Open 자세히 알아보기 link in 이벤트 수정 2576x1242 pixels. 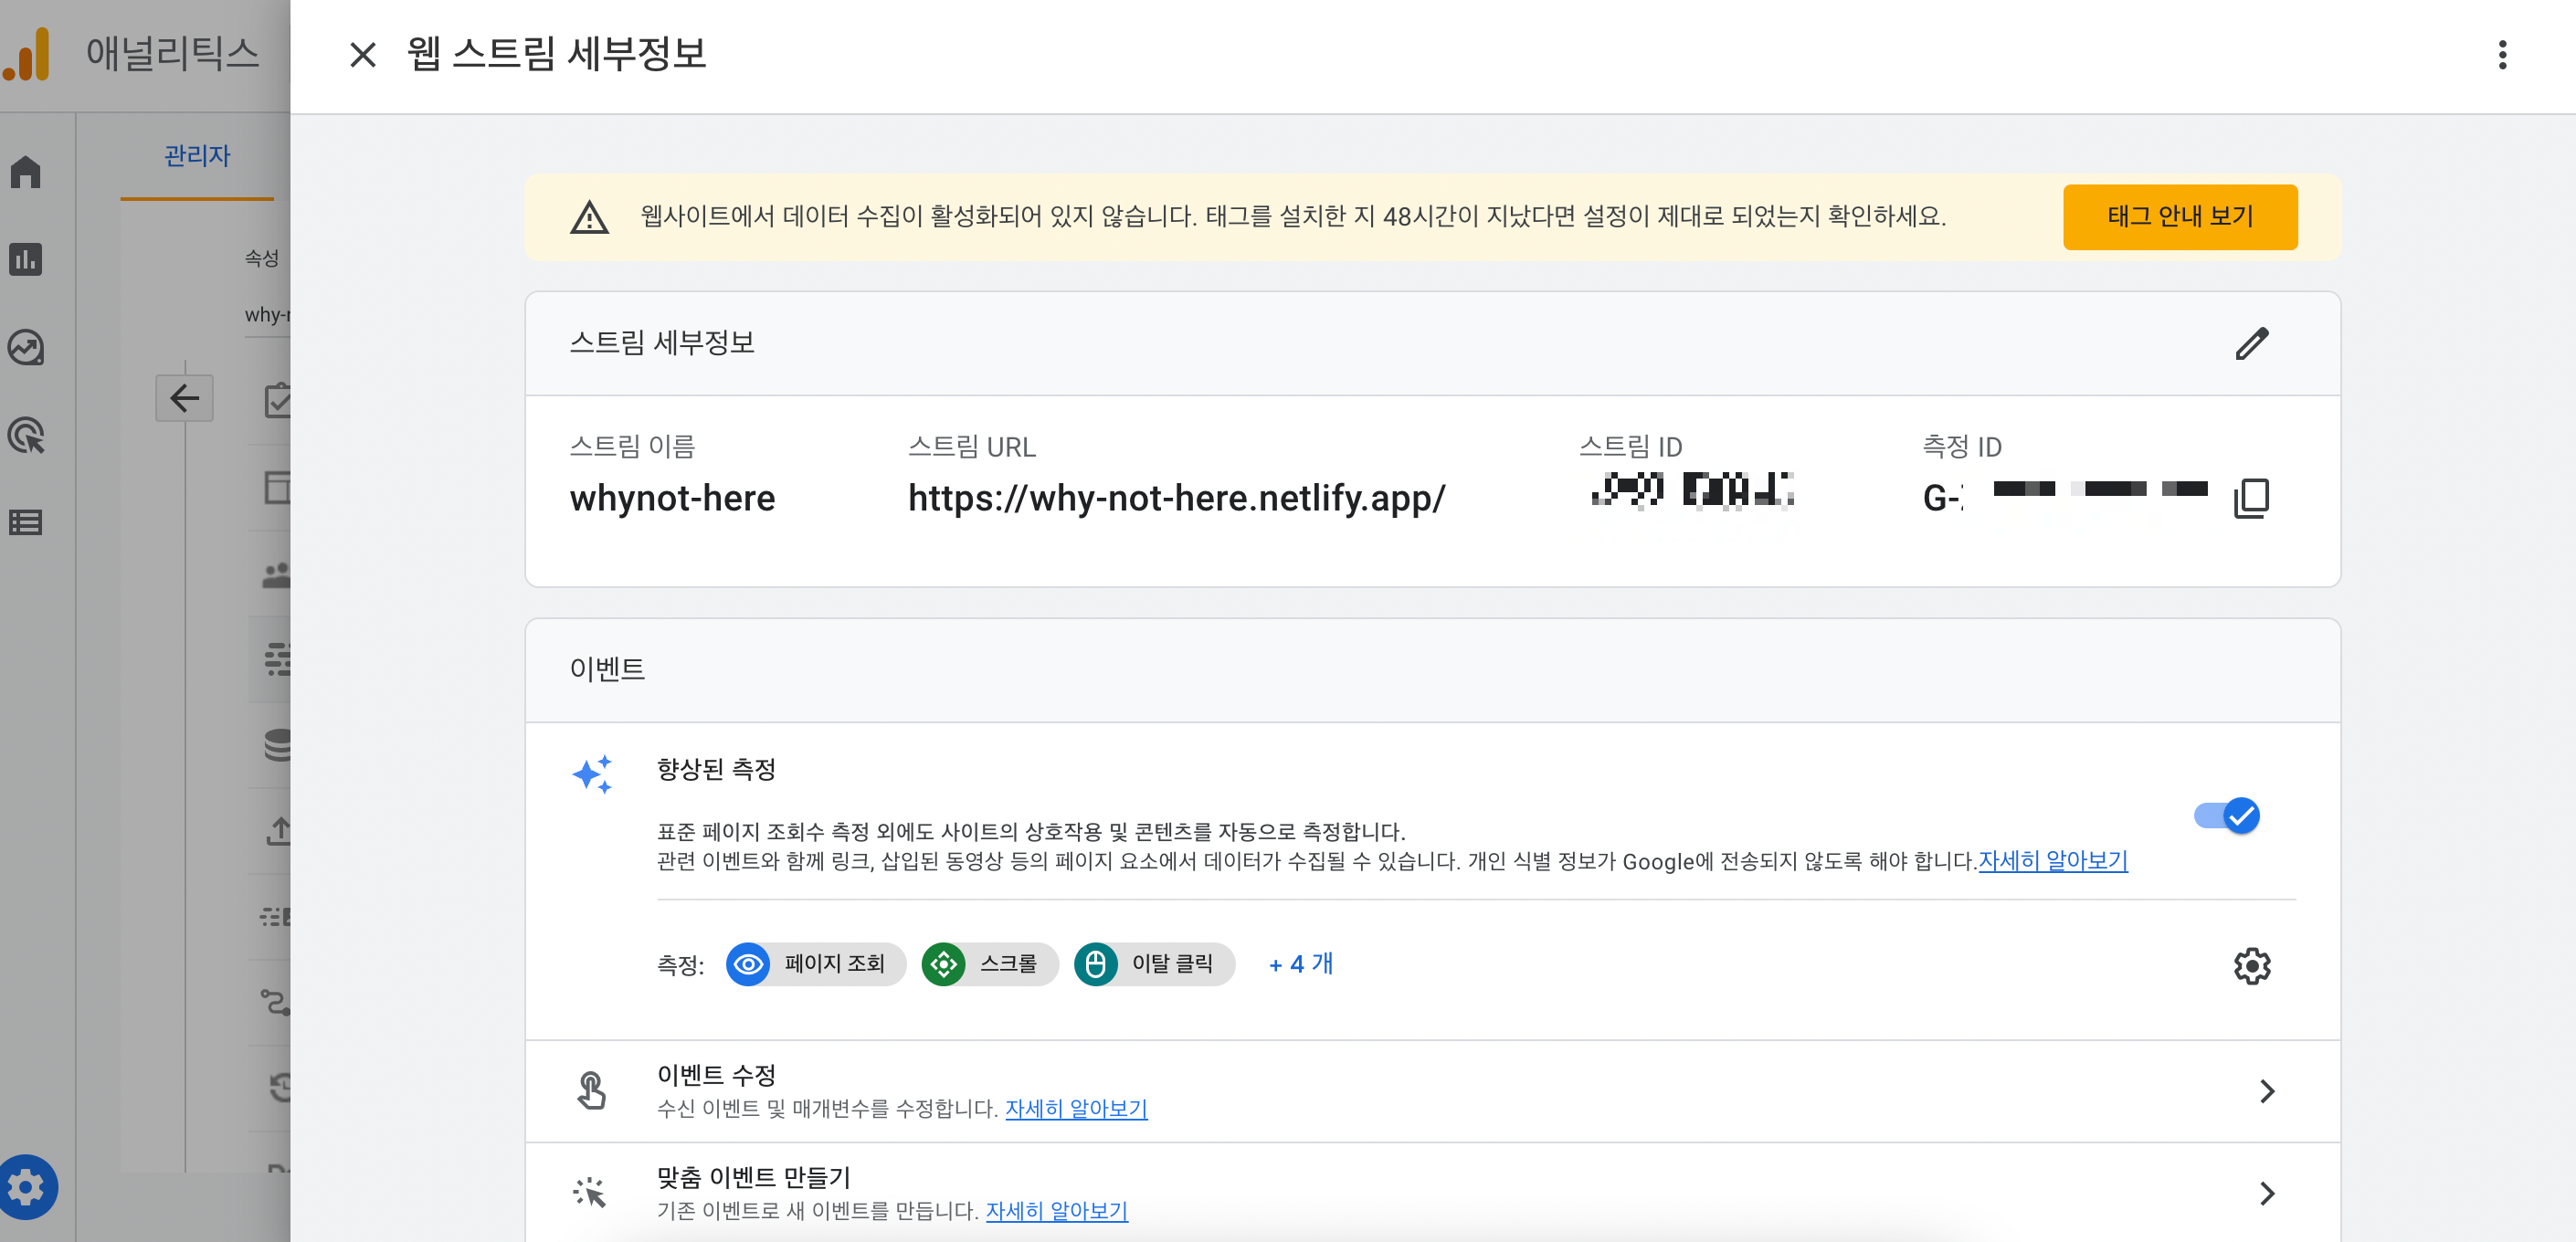(1076, 1108)
